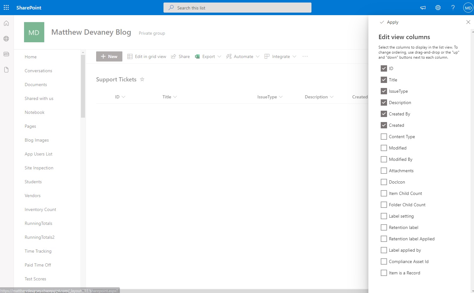Check the Attachments column

pyautogui.click(x=384, y=170)
